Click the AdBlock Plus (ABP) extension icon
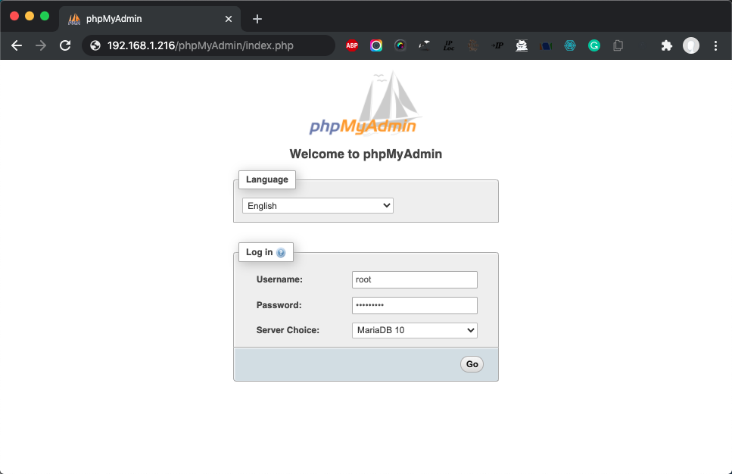The height and width of the screenshot is (474, 732). pos(352,45)
